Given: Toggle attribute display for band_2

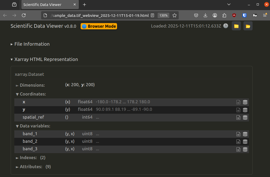Looking at the screenshot, I should (239, 141).
